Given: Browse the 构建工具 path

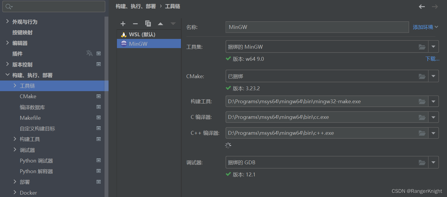Looking at the screenshot, I should pyautogui.click(x=422, y=101).
